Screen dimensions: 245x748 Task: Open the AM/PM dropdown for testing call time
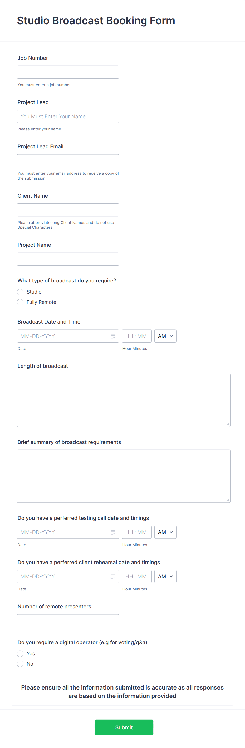[165, 532]
